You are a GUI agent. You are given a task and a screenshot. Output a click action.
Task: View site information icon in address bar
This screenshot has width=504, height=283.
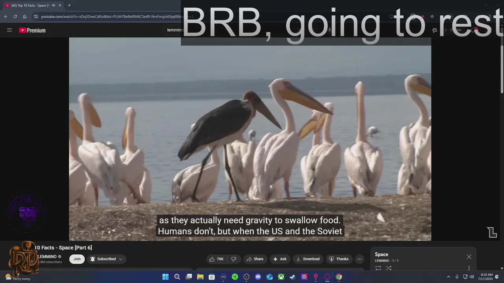coord(36,17)
